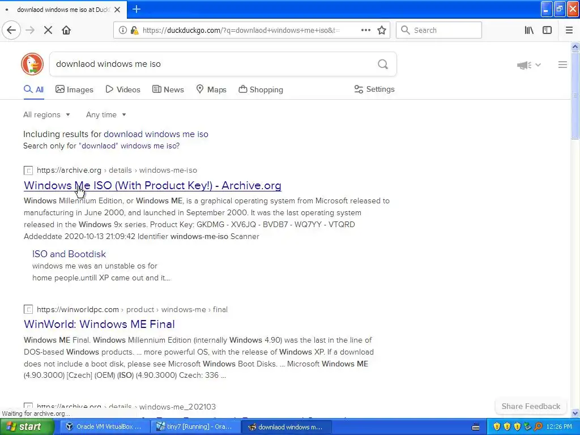Select the All results tab
Screen dimensions: 580x435
pos(33,89)
